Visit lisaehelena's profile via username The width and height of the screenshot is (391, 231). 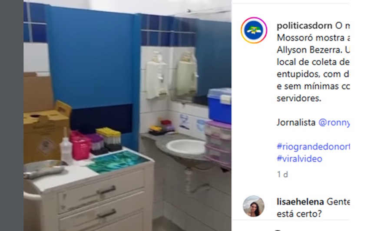(x=300, y=201)
